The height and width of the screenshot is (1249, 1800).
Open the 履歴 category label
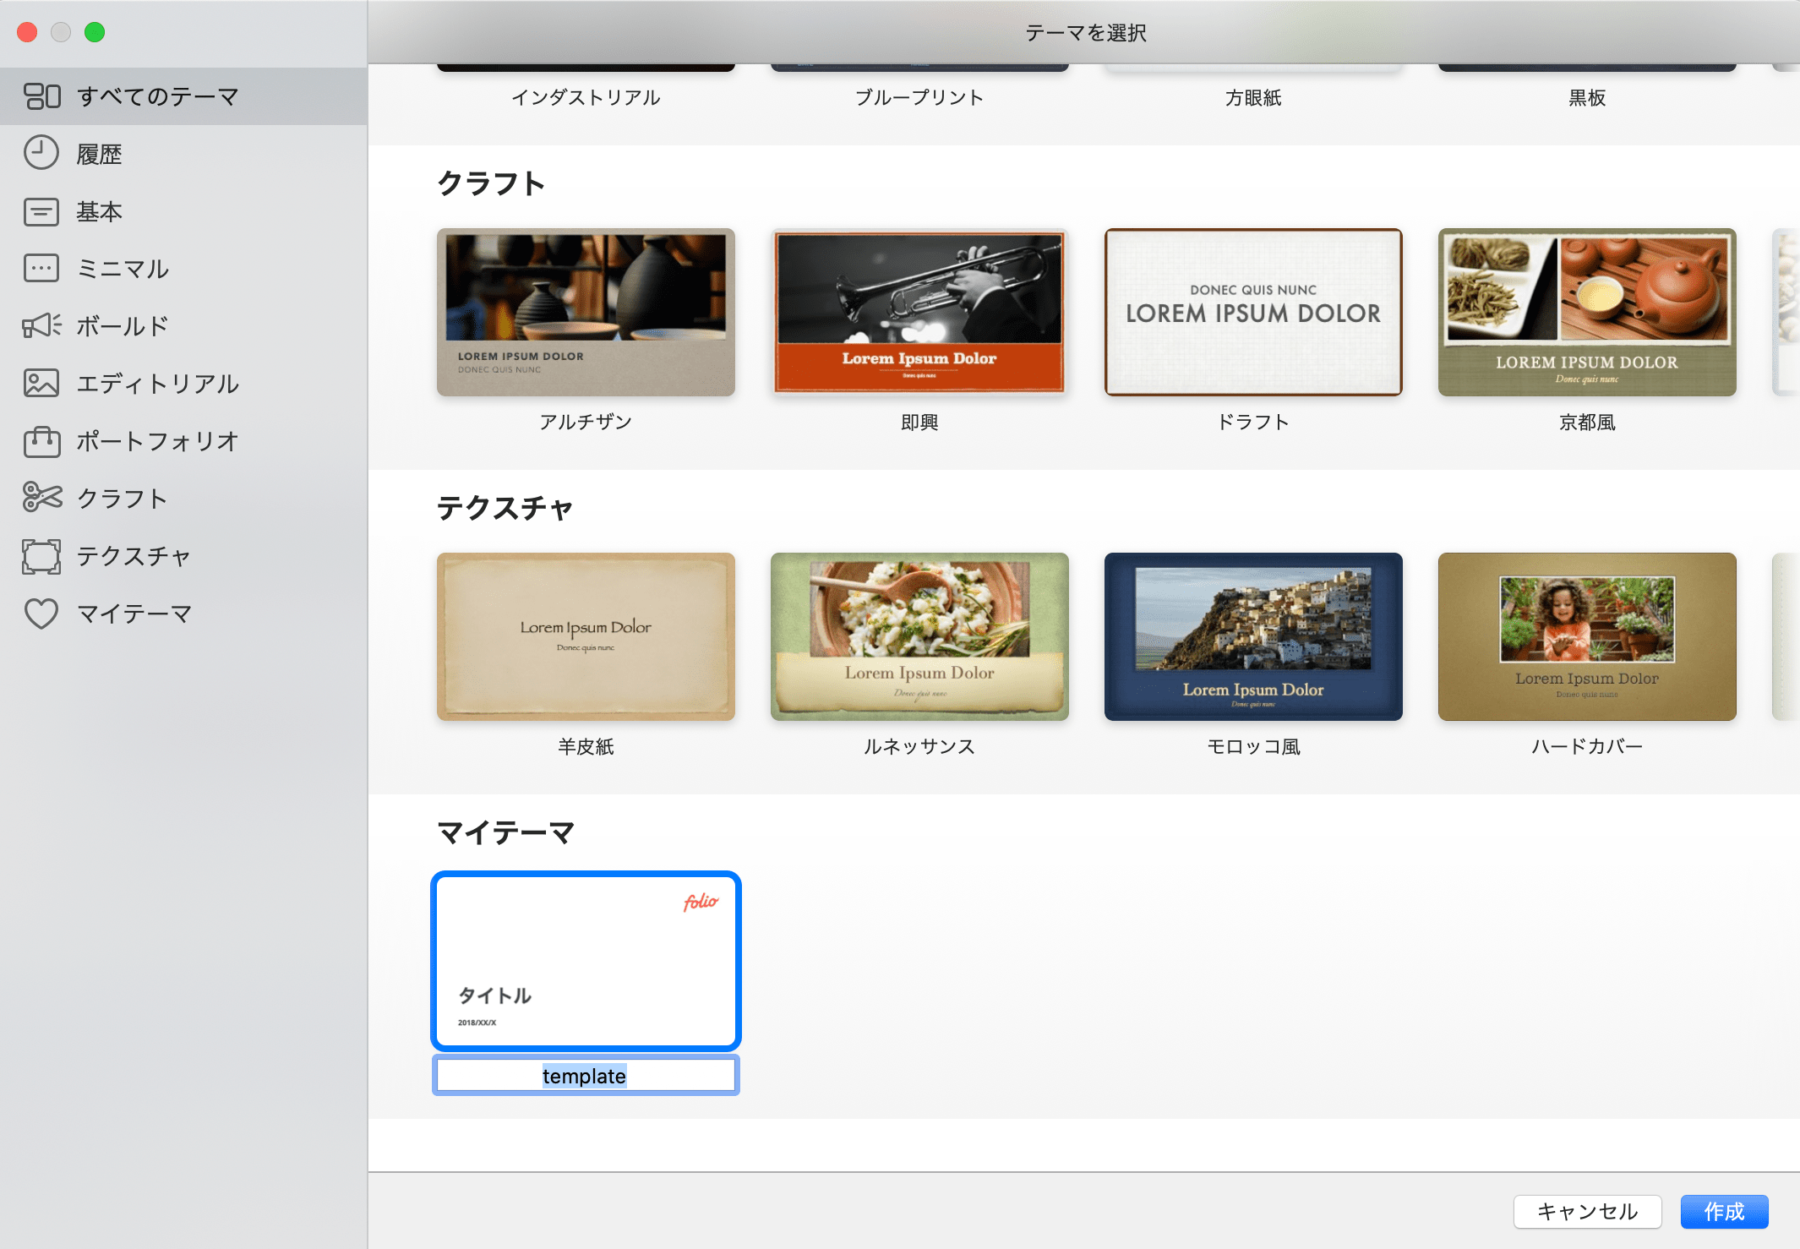pyautogui.click(x=100, y=154)
